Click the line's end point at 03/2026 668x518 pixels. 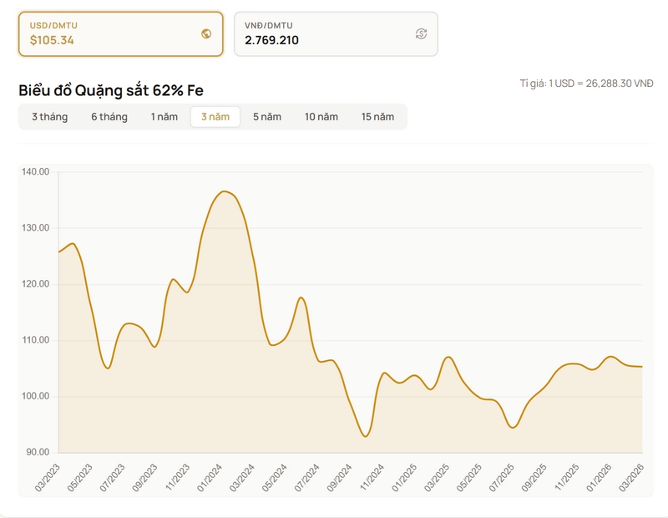pos(641,367)
